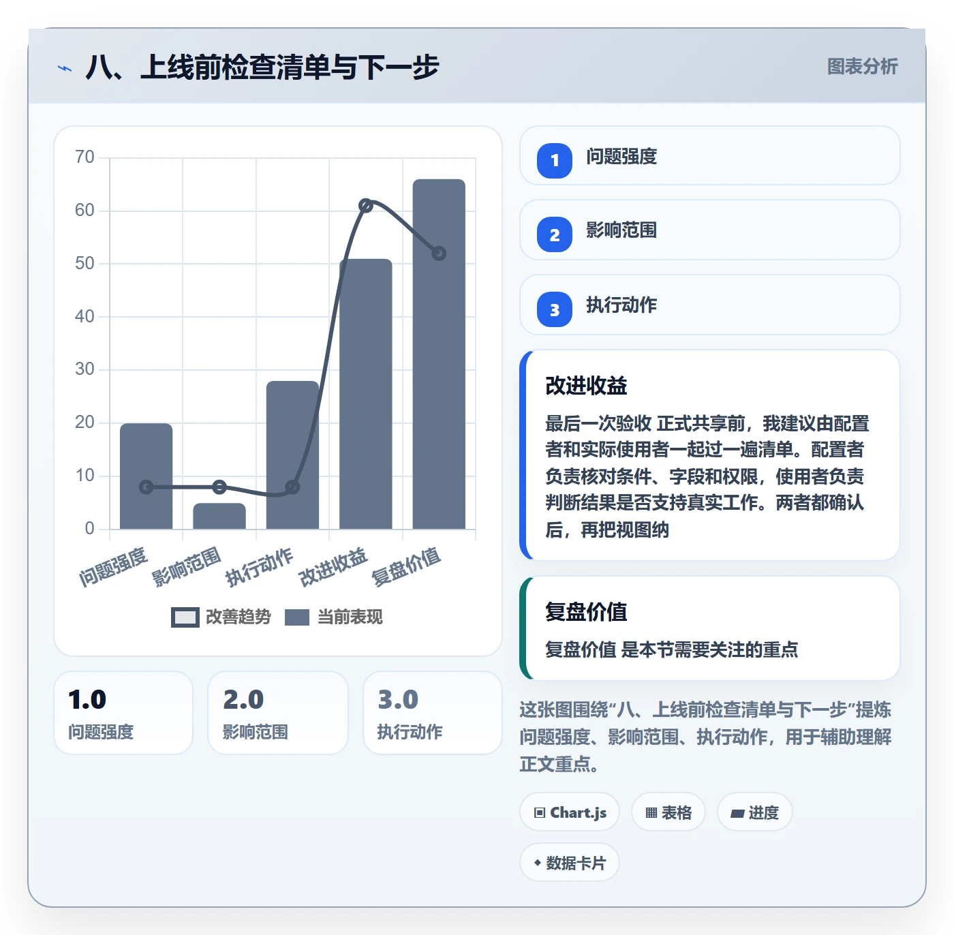
Task: Click the 影响范围 bar in chart
Action: pyautogui.click(x=219, y=516)
